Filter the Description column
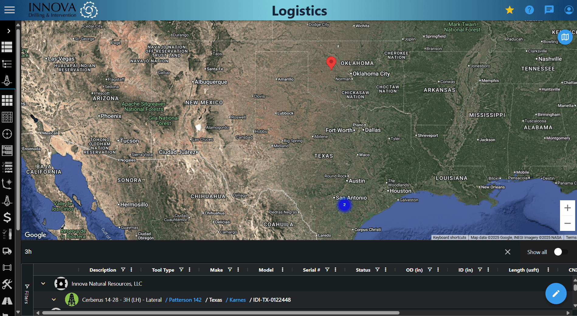The width and height of the screenshot is (577, 316). pyautogui.click(x=123, y=270)
